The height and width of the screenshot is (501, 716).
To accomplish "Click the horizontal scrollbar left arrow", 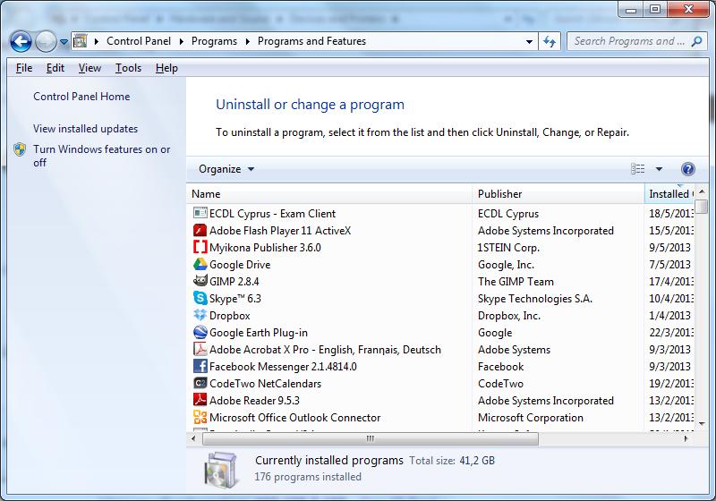I will [x=193, y=438].
